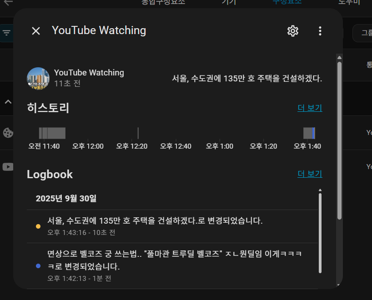Click the 오후 1:42:13 - 1분 전 timestamp

[x=79, y=279]
